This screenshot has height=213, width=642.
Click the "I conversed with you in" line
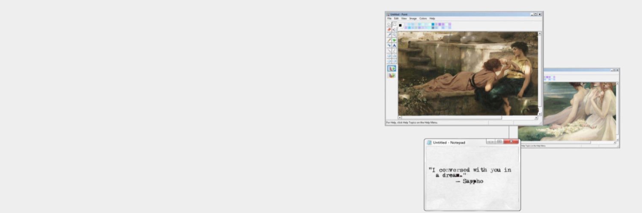pyautogui.click(x=470, y=170)
